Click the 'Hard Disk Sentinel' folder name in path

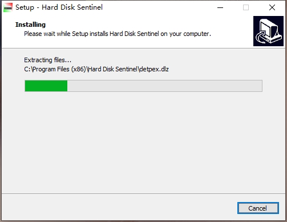113,69
